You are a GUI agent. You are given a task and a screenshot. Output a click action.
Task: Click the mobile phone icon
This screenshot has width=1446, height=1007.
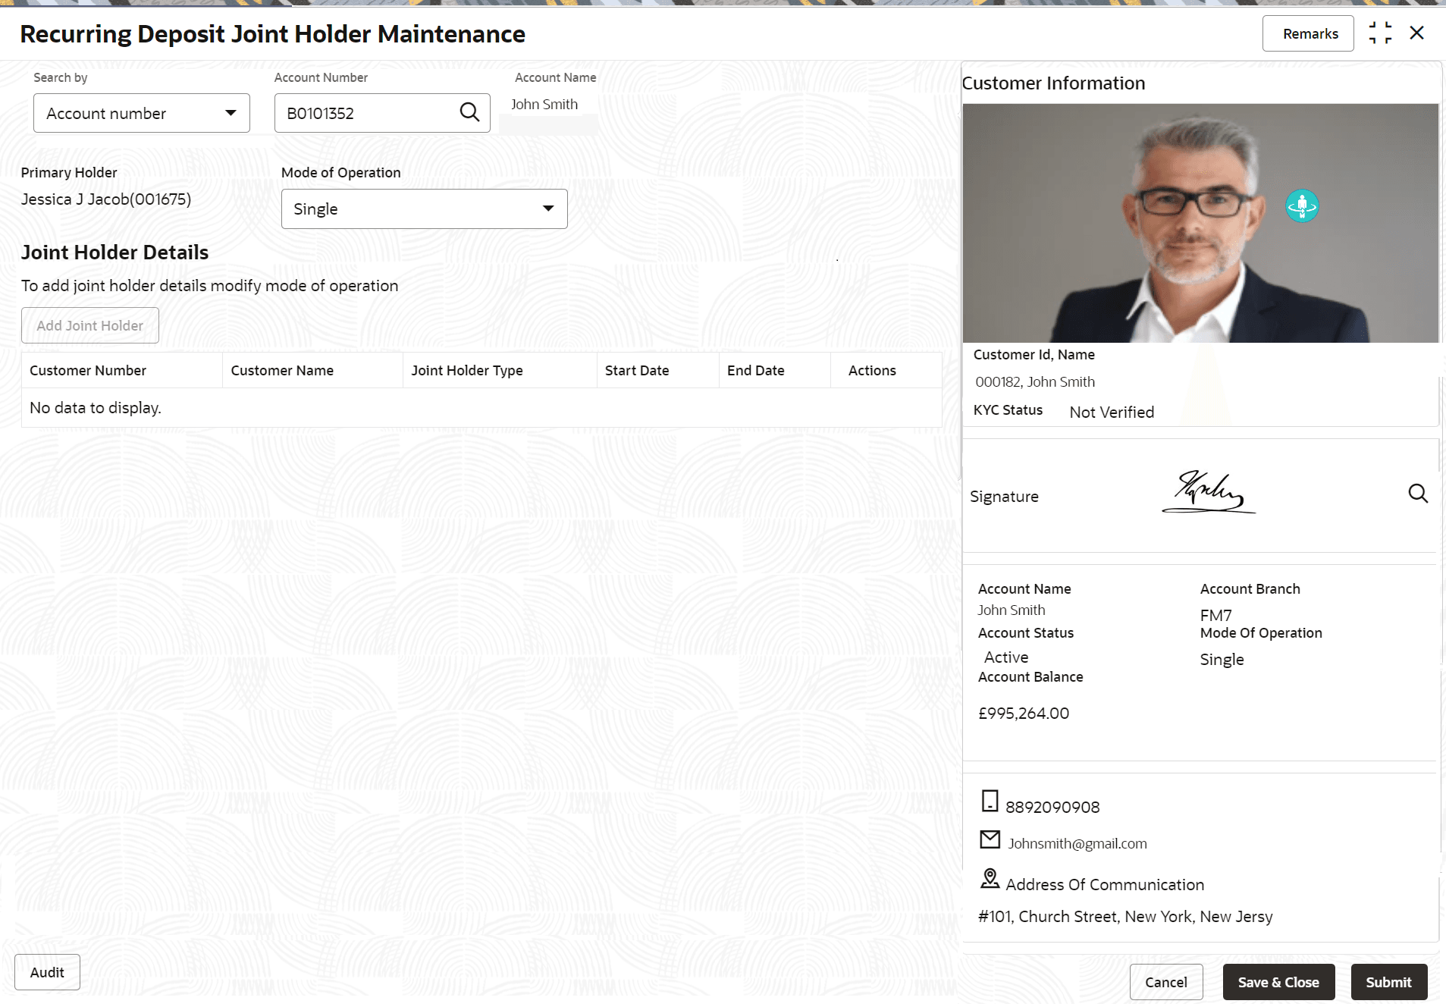point(990,801)
